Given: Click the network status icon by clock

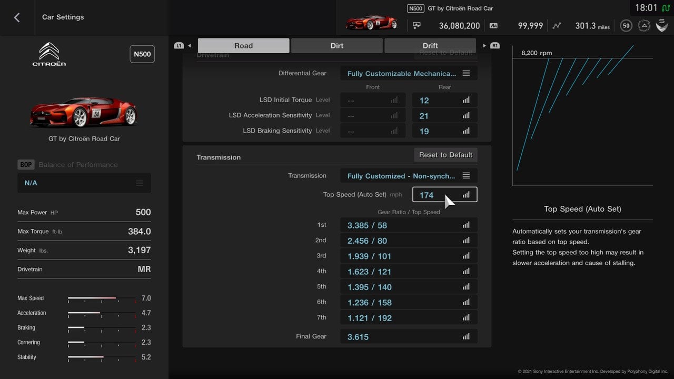Looking at the screenshot, I should 666,8.
